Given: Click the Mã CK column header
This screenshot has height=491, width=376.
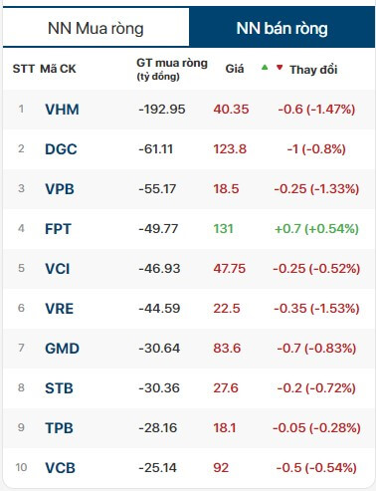Looking at the screenshot, I should click(x=58, y=69).
